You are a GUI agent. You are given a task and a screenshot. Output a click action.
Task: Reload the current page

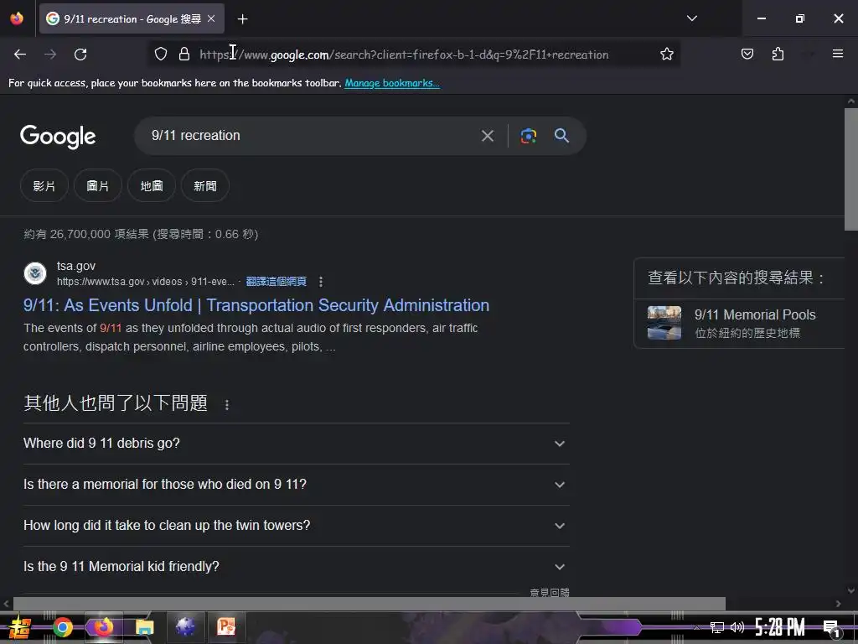click(x=80, y=55)
